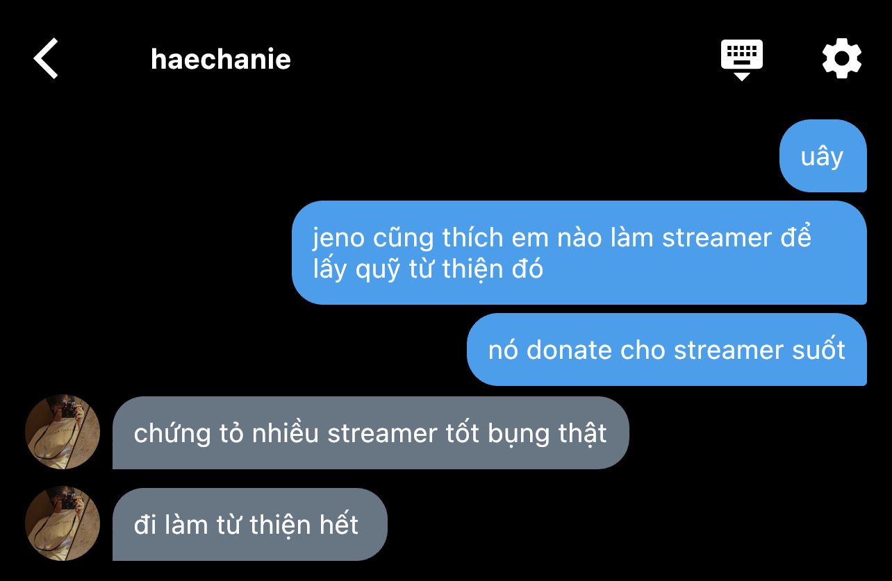Viewport: 892px width, 581px height.
Task: Click the cog icon at top right
Action: 841,58
